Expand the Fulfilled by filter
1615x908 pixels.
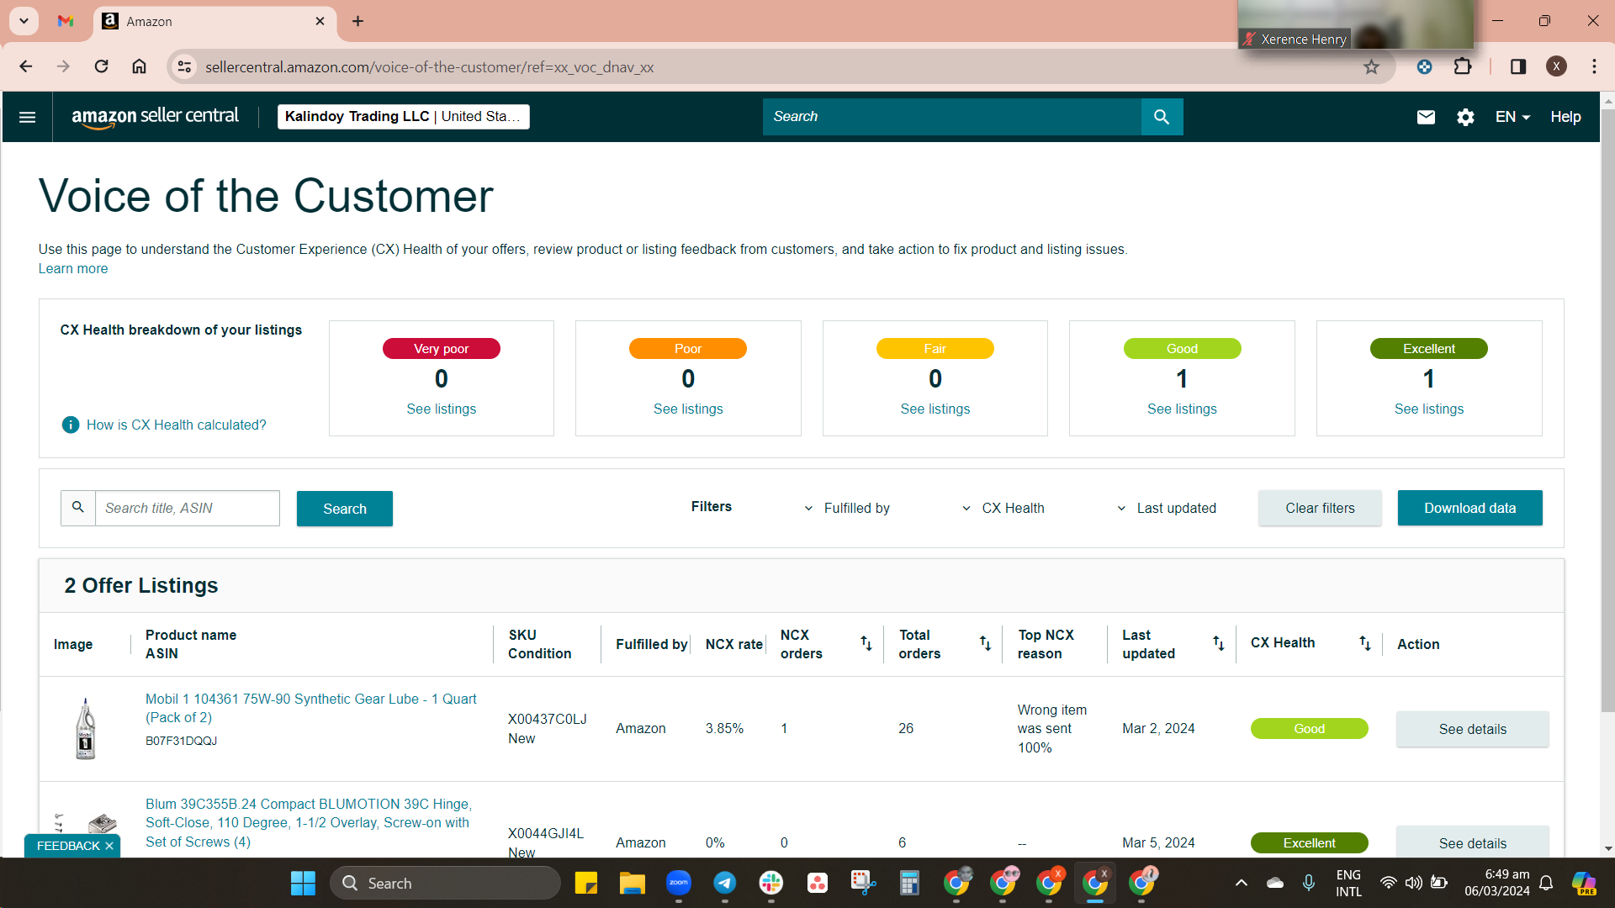click(847, 508)
